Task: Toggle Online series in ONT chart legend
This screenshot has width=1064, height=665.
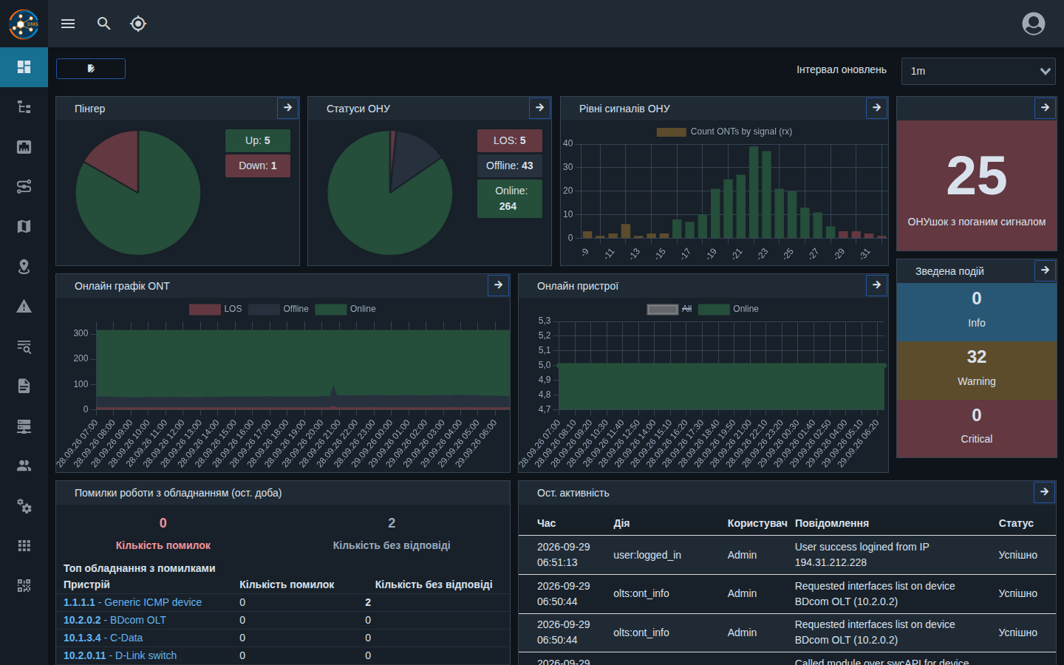Action: 346,309
